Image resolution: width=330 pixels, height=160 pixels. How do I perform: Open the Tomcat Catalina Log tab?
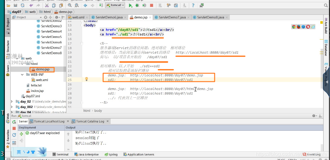[x=90, y=121]
